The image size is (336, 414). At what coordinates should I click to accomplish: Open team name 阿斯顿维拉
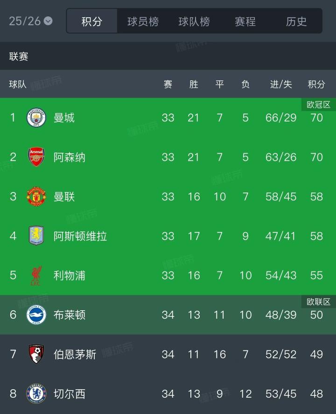click(x=80, y=236)
